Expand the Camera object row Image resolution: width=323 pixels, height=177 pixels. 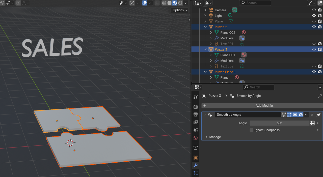(205, 10)
